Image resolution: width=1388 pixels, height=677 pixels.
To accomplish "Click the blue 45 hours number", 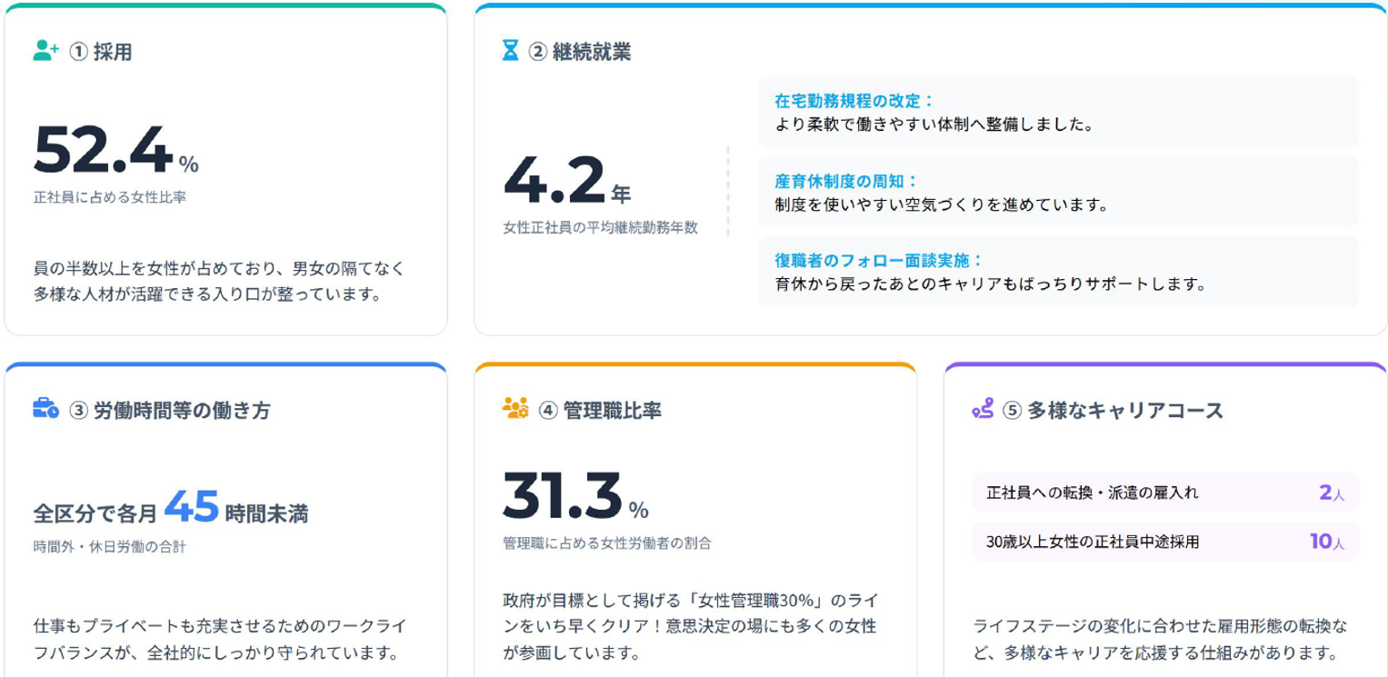I will pos(192,507).
